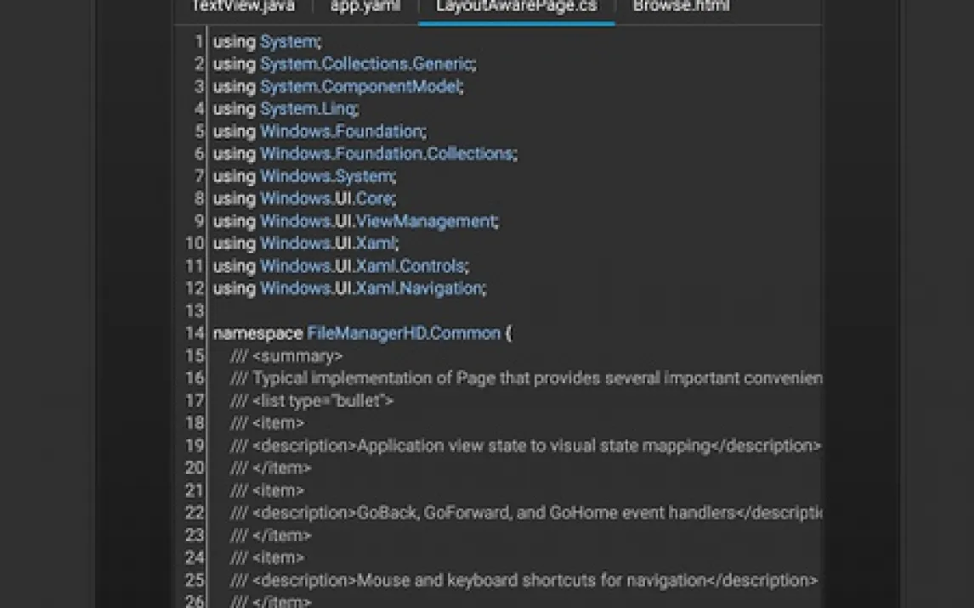Image resolution: width=974 pixels, height=608 pixels.
Task: Click the FileManagerHD.Common namespace name
Action: pos(404,333)
